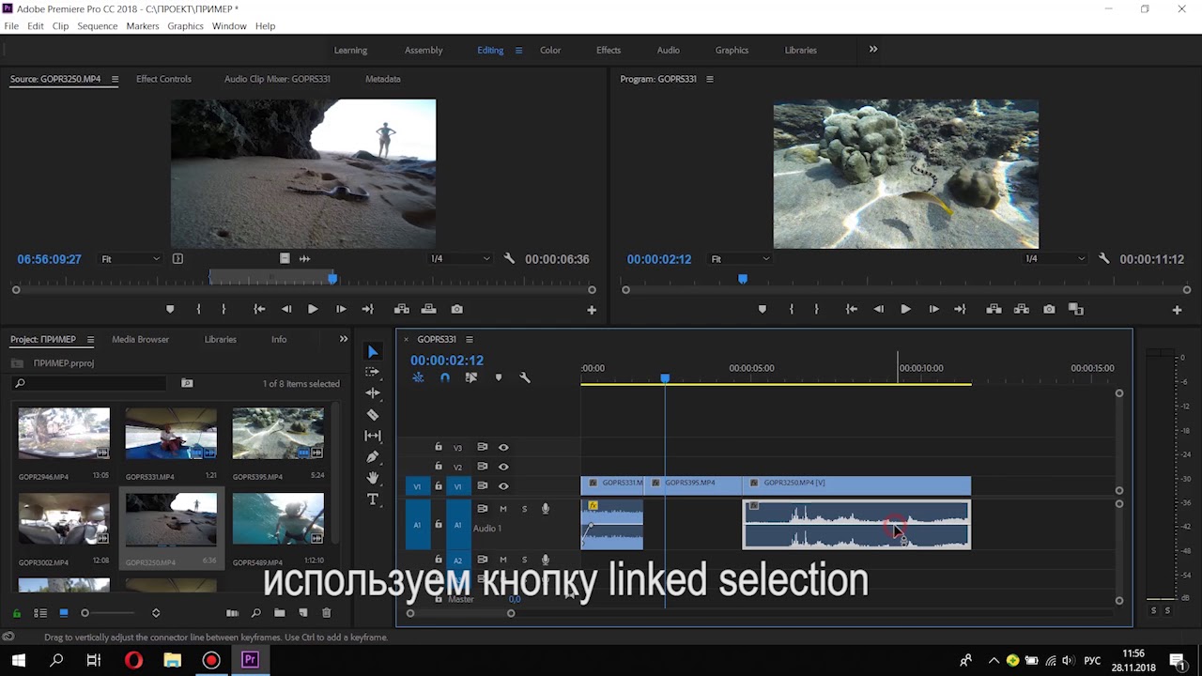Toggle lock on track V3
The height and width of the screenshot is (676, 1202).
coord(439,448)
